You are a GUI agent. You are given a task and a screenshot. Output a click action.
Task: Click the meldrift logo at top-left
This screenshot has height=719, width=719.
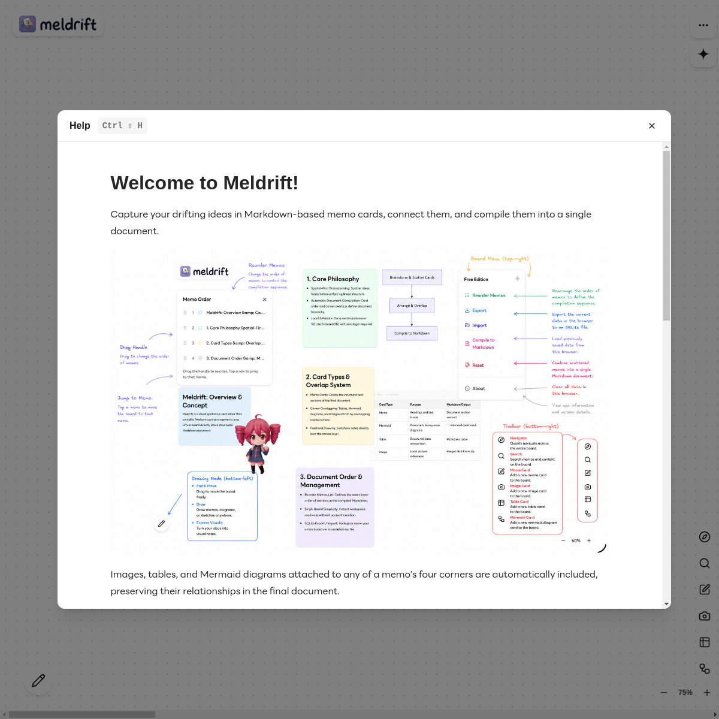[x=58, y=24]
